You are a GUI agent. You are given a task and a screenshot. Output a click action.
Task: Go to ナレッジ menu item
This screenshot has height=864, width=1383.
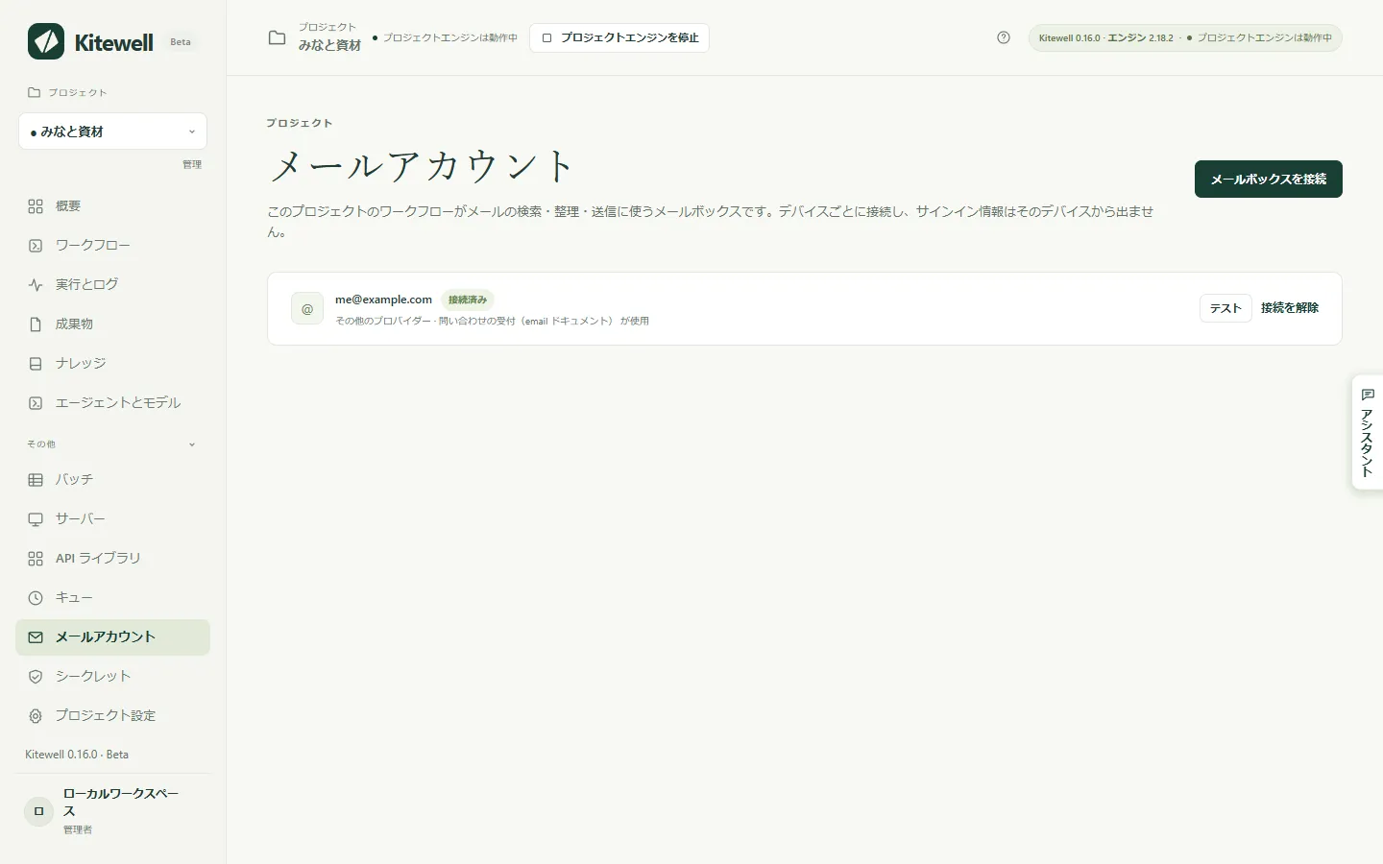(x=113, y=364)
